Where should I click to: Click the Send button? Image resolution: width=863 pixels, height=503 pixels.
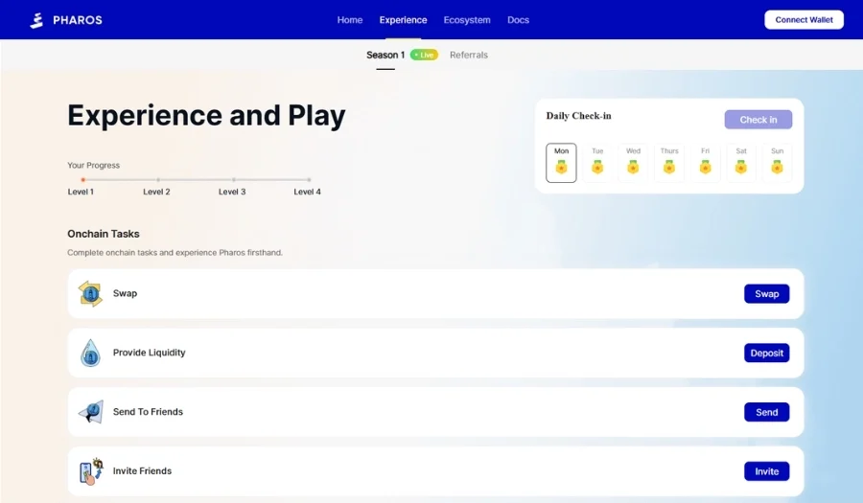coord(767,412)
